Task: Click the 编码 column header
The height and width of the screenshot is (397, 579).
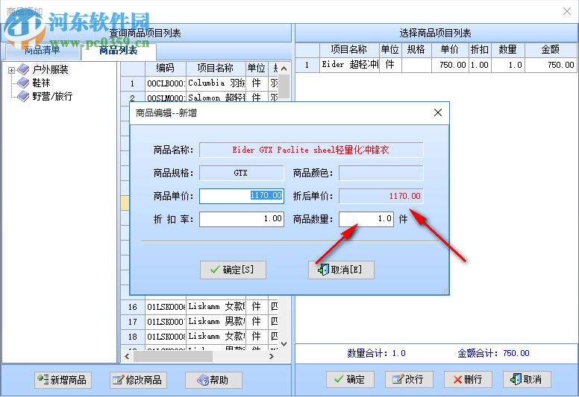Action: [165, 69]
